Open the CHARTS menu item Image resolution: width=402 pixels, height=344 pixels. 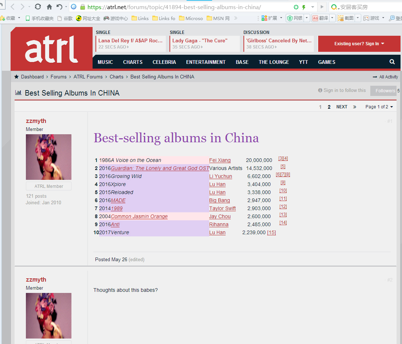pyautogui.click(x=133, y=62)
